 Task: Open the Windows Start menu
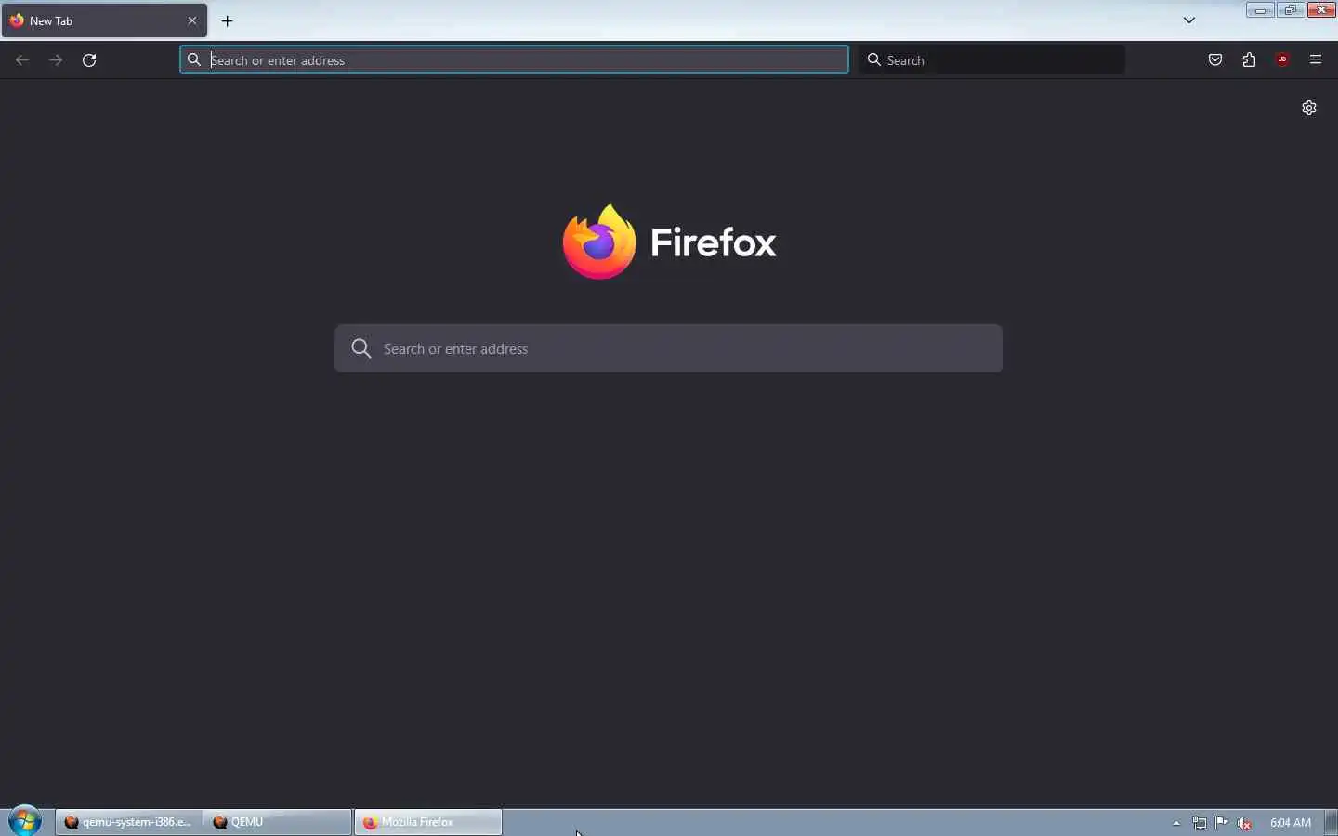click(x=25, y=822)
